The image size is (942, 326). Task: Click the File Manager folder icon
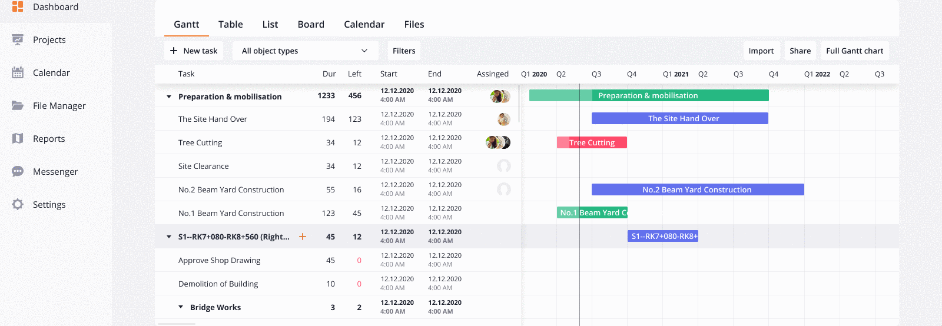pos(18,105)
